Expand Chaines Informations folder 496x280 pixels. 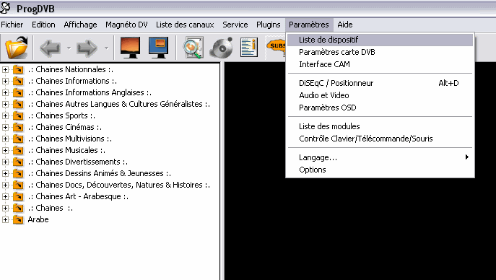click(5, 81)
